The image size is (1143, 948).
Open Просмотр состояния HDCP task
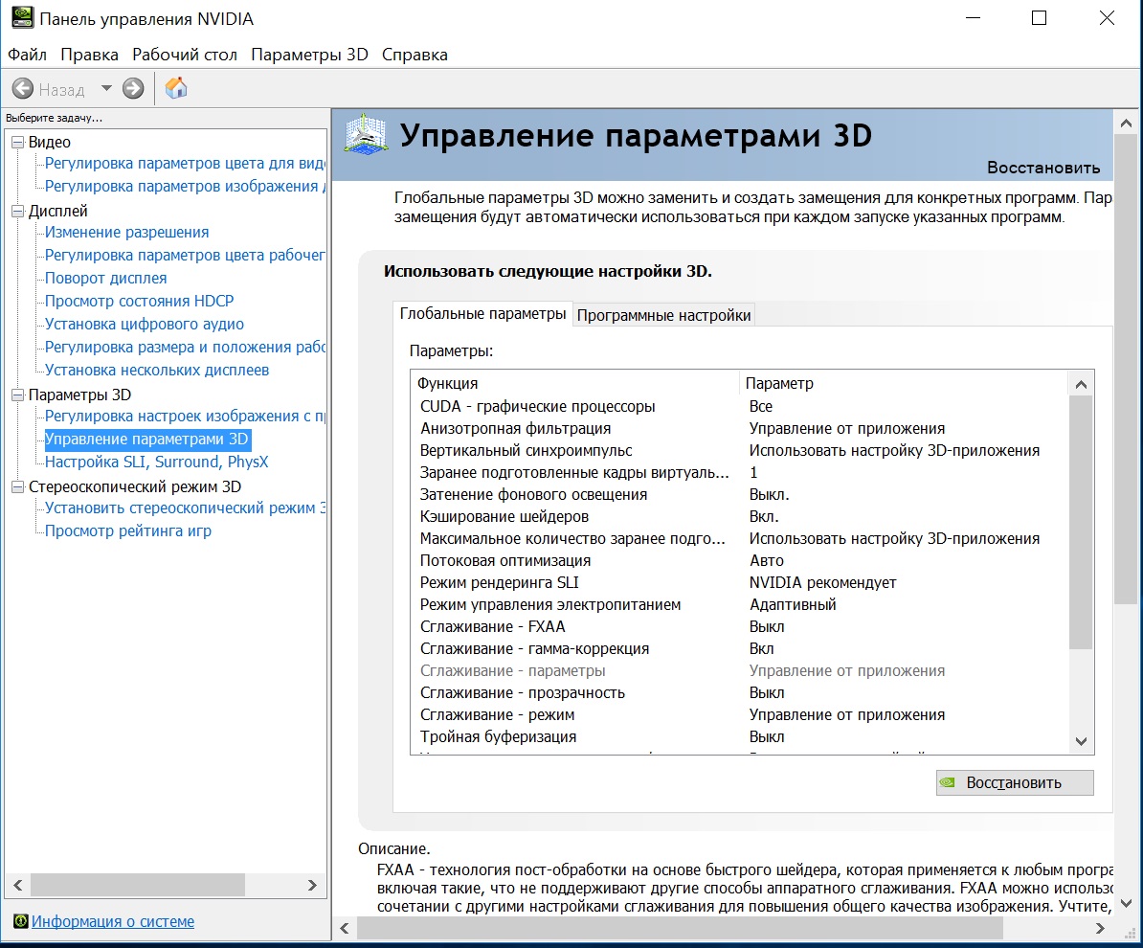(139, 302)
